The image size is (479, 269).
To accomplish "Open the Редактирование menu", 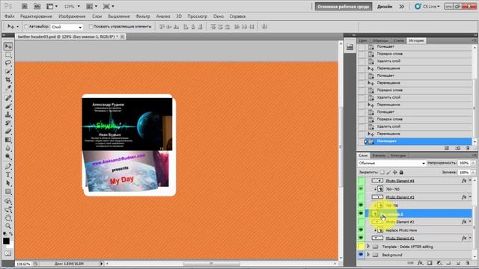I will [x=36, y=16].
